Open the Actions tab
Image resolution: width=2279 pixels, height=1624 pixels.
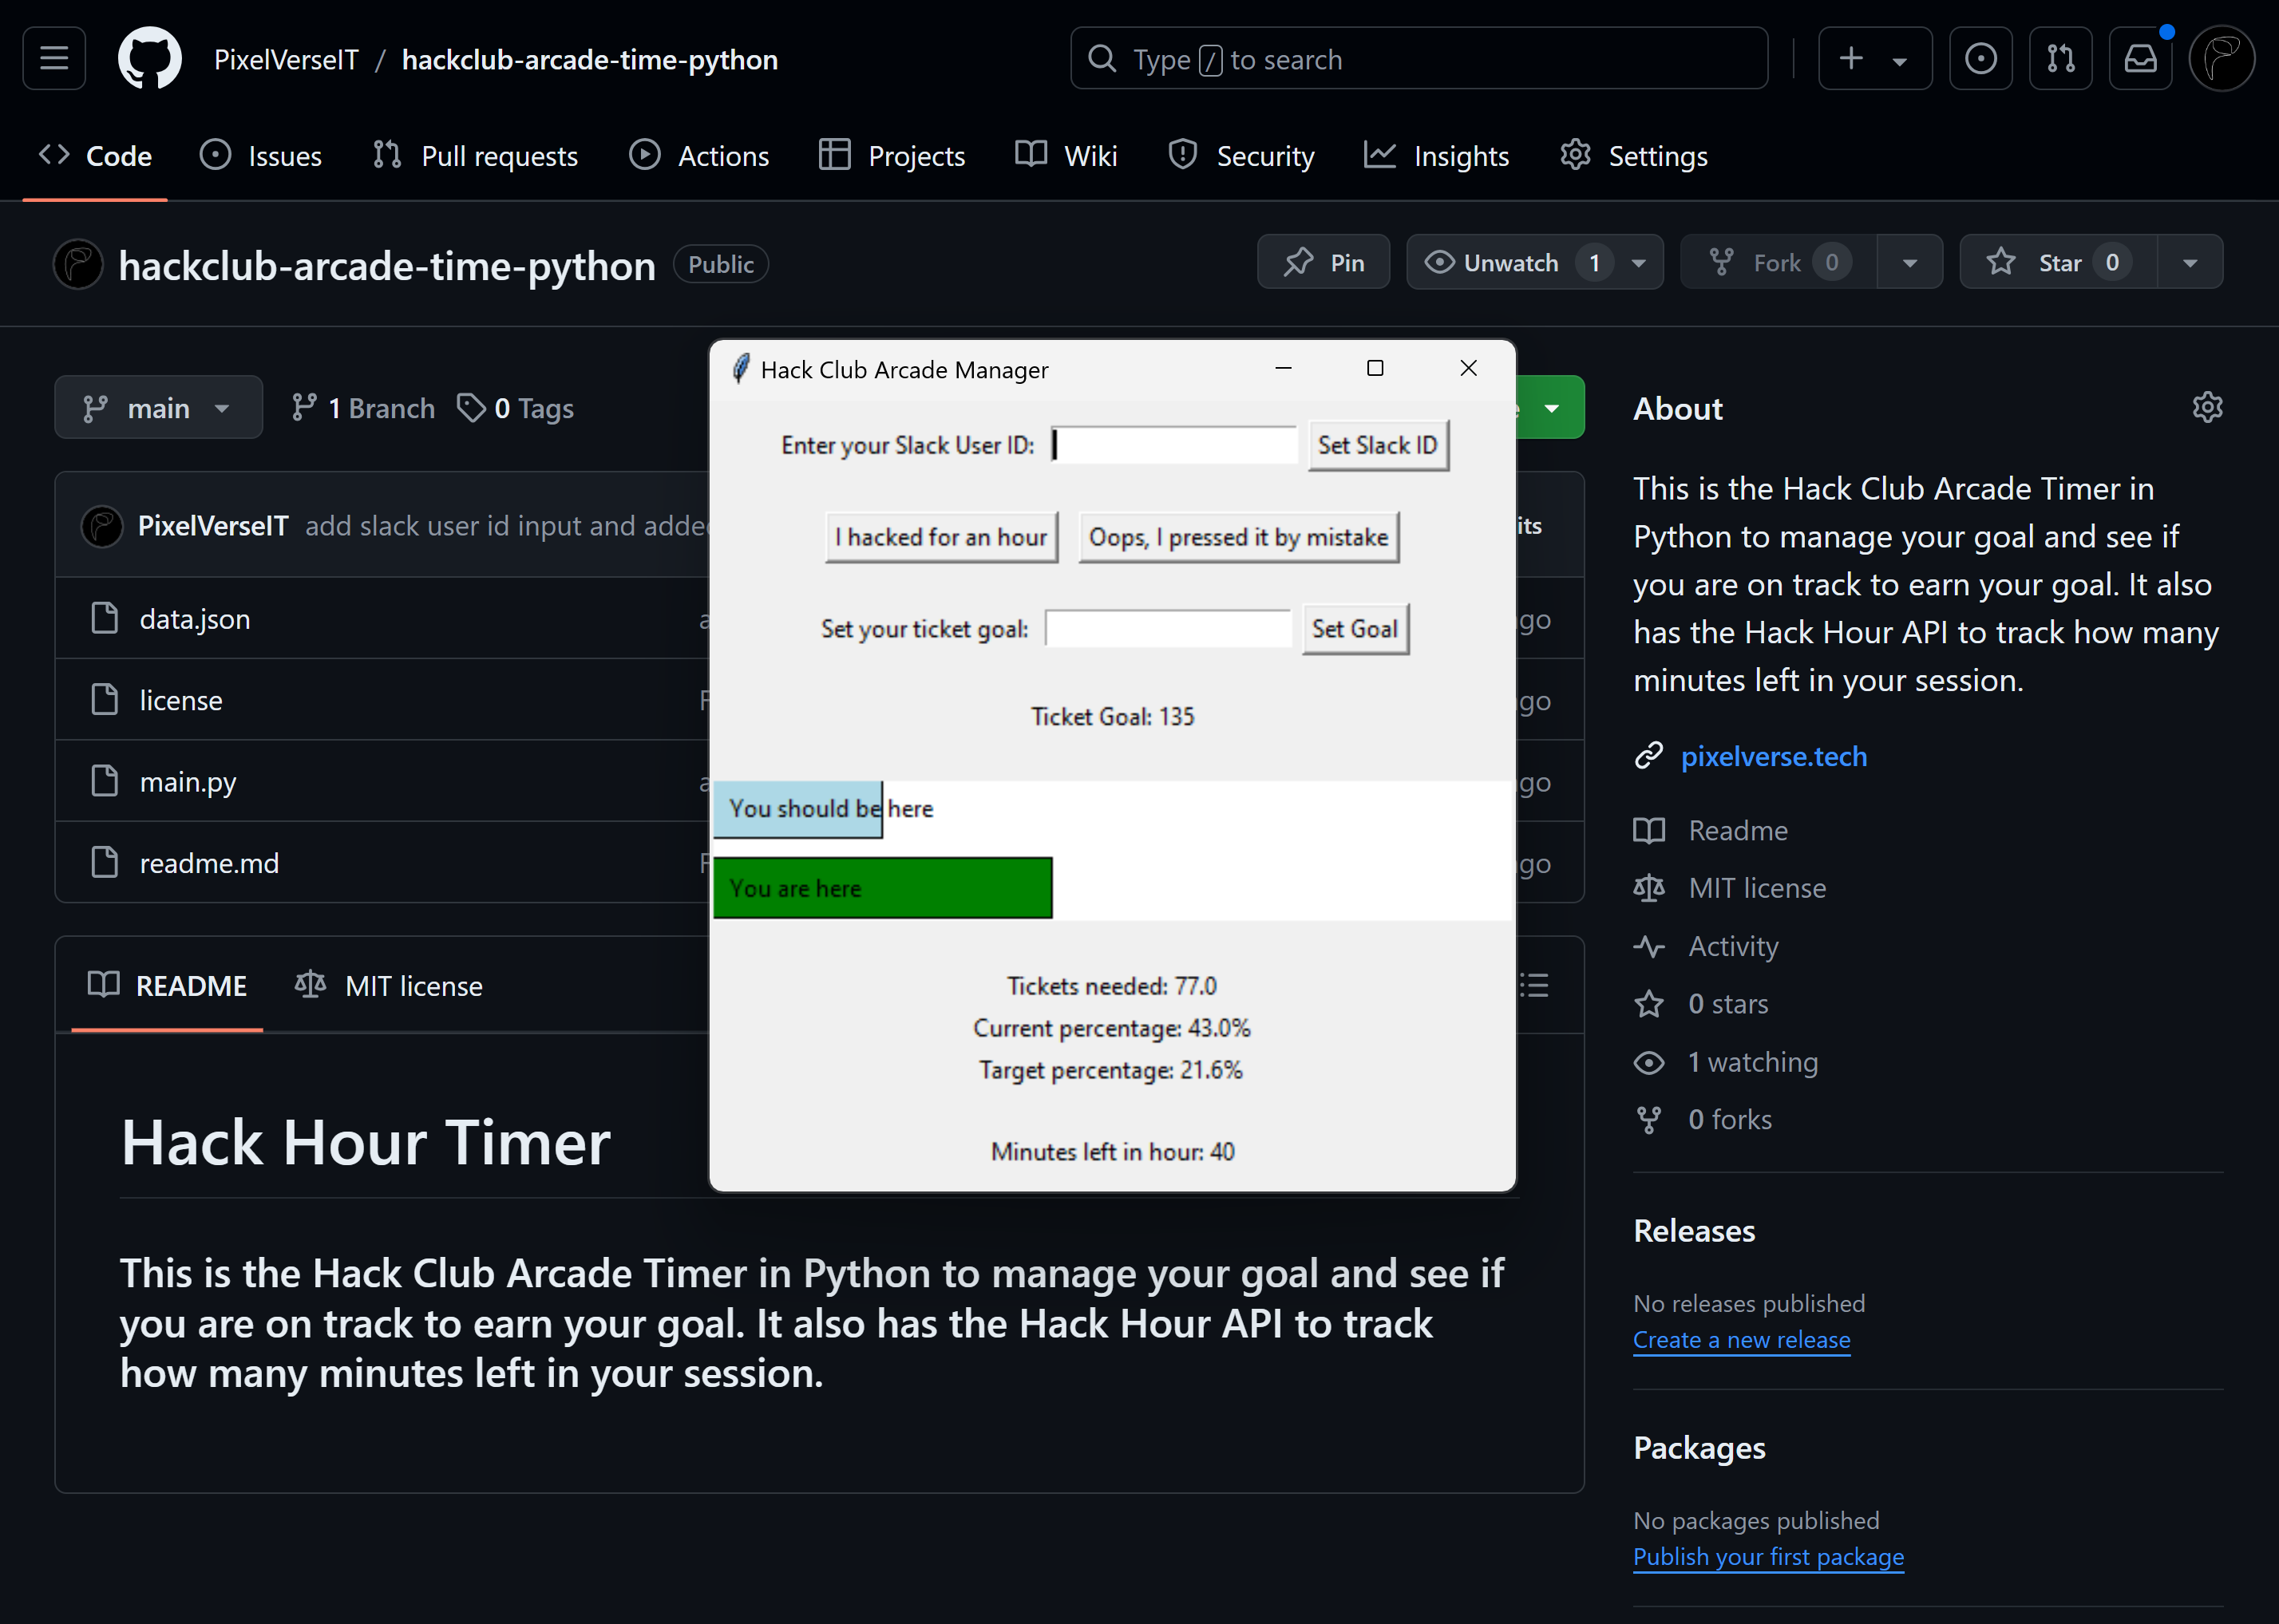(699, 156)
